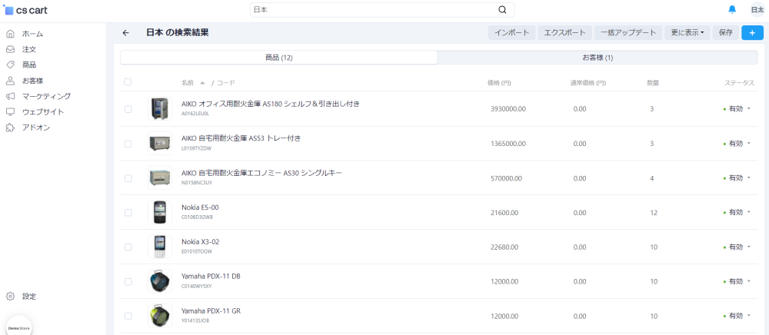
Task: Click the Demo Store round badge
Action: coord(19,327)
